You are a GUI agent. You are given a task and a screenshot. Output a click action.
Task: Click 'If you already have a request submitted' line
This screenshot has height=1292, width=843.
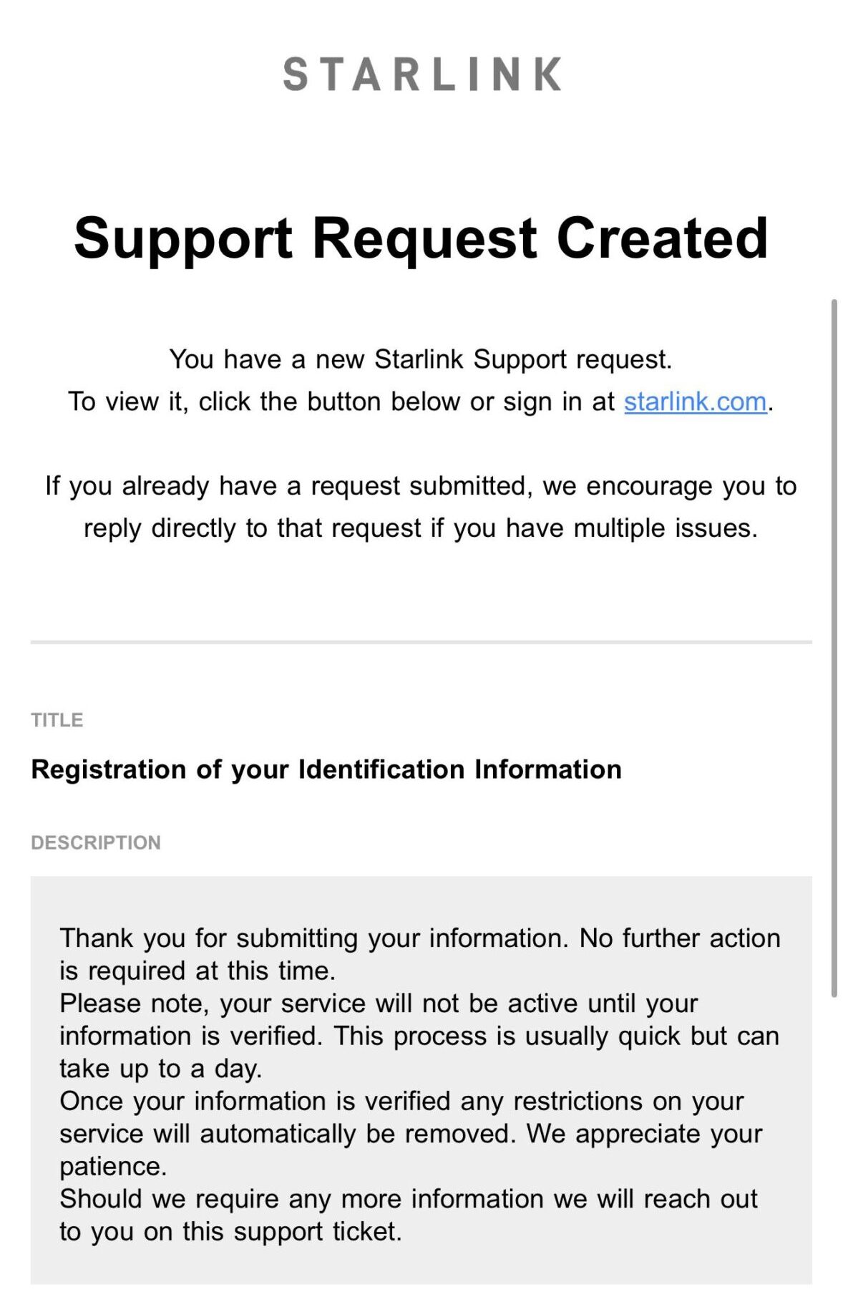(x=421, y=486)
